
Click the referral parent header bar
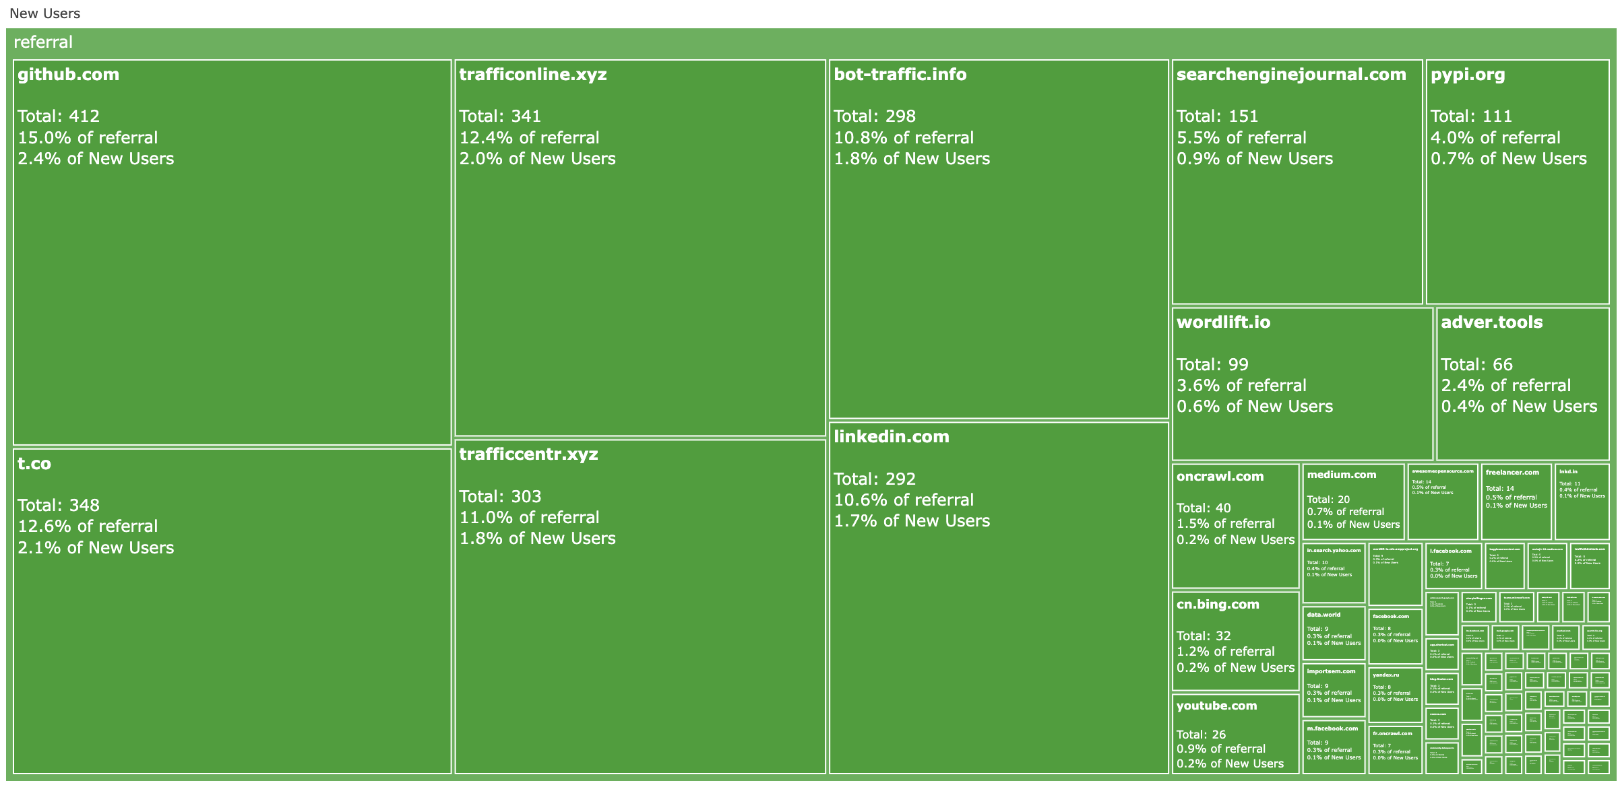811,42
